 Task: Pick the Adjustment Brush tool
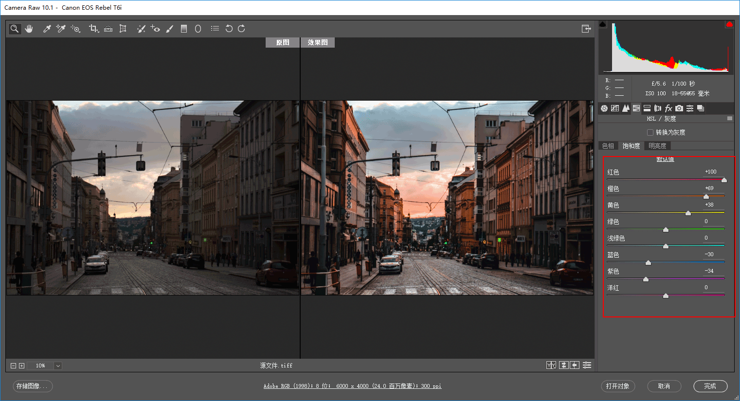point(169,29)
